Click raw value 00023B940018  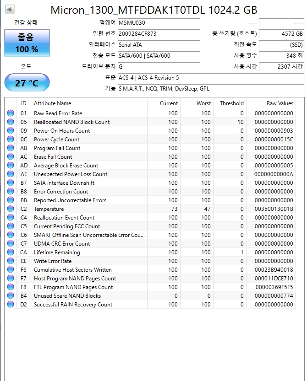click(x=274, y=270)
